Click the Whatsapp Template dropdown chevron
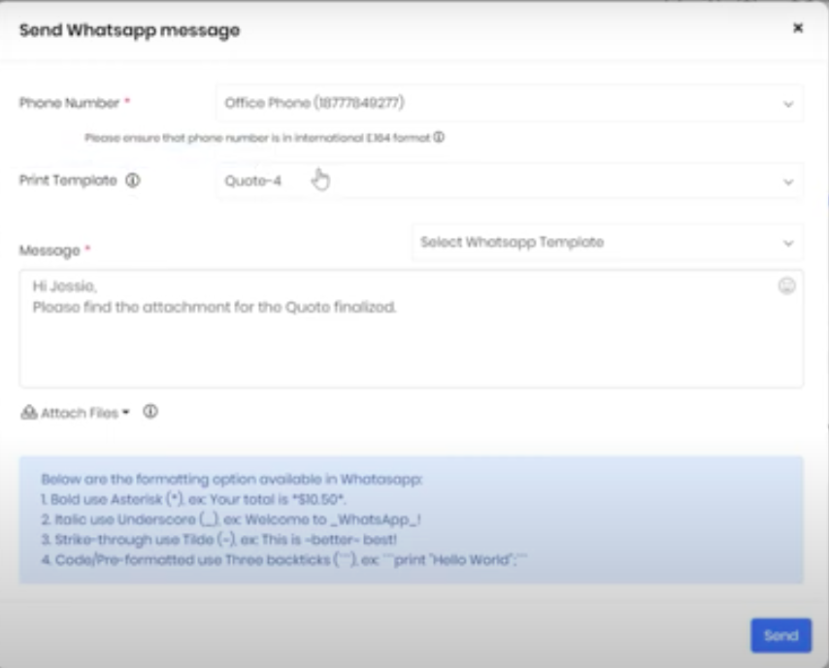 click(788, 244)
